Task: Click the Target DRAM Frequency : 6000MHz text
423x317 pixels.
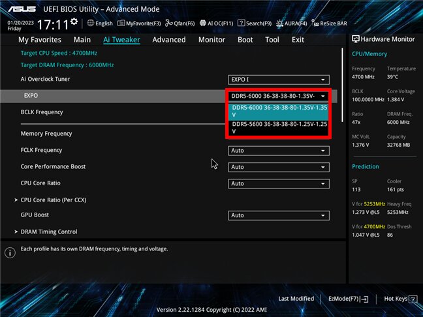Action: click(67, 65)
